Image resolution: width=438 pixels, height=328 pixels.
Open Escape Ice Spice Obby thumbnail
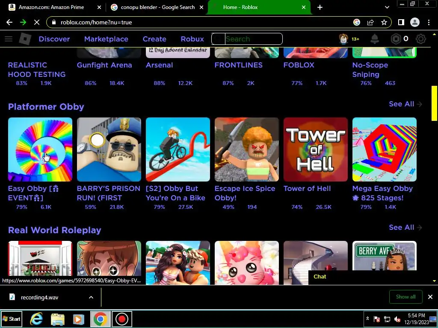(247, 149)
